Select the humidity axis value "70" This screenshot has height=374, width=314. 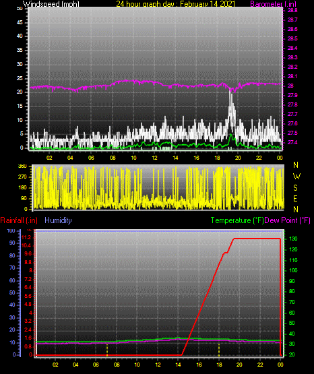click(x=12, y=268)
